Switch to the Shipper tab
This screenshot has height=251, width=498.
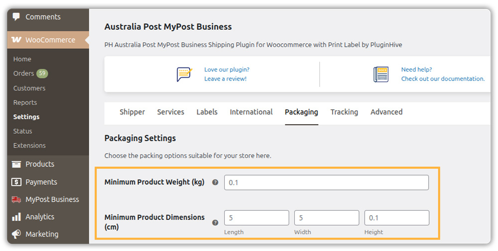[x=132, y=112]
